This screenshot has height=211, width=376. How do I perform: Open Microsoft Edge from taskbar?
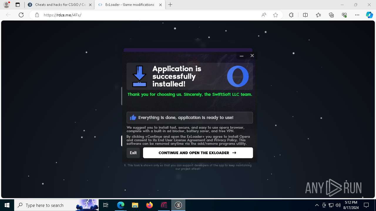click(121, 205)
